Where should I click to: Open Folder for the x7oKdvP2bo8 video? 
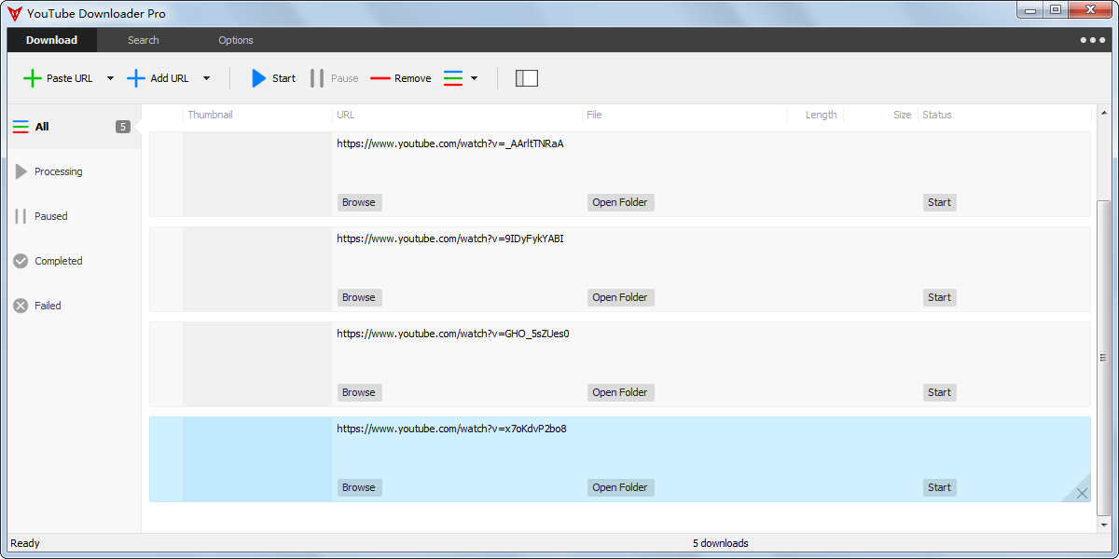tap(620, 487)
